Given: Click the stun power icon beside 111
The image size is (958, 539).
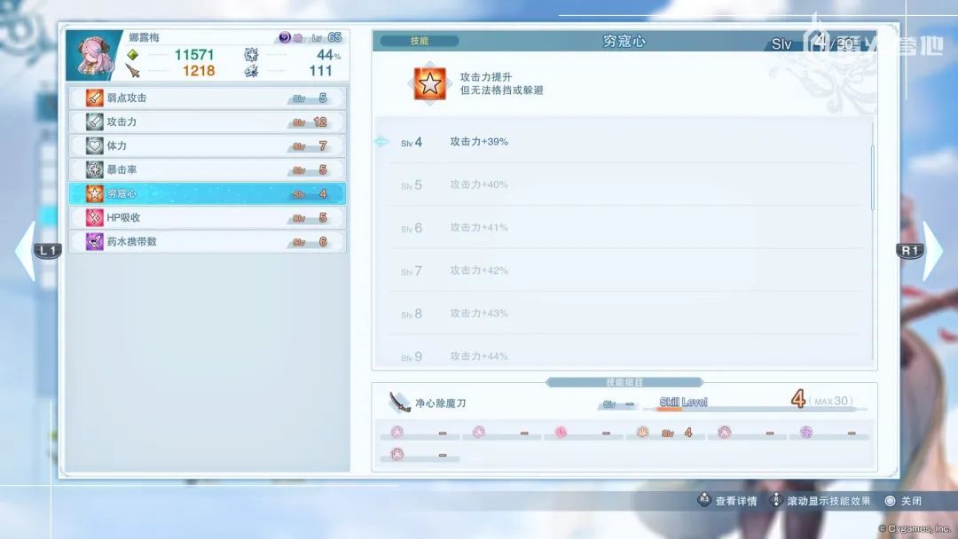Looking at the screenshot, I should point(251,72).
